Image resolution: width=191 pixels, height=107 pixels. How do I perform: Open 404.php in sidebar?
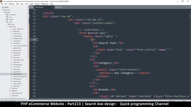point(14,91)
